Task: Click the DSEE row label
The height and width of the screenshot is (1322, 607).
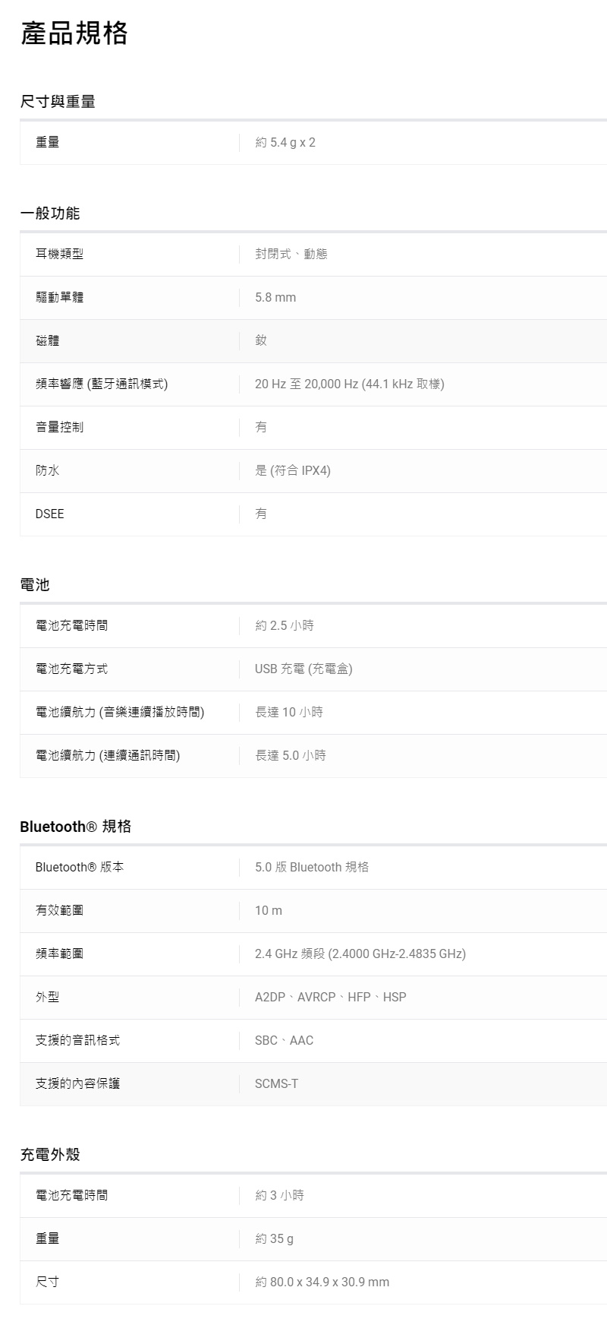Action: pos(50,514)
